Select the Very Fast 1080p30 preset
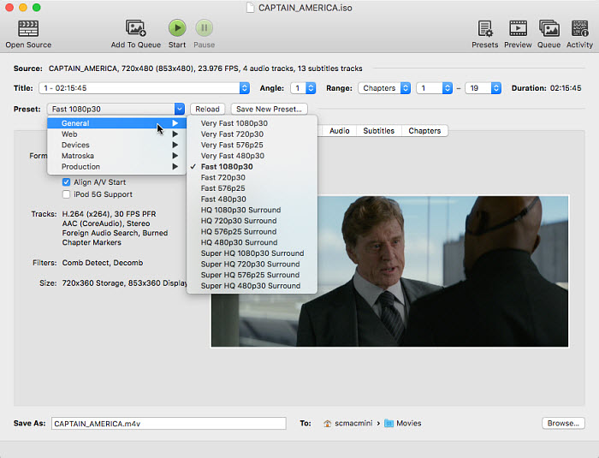 [x=252, y=123]
